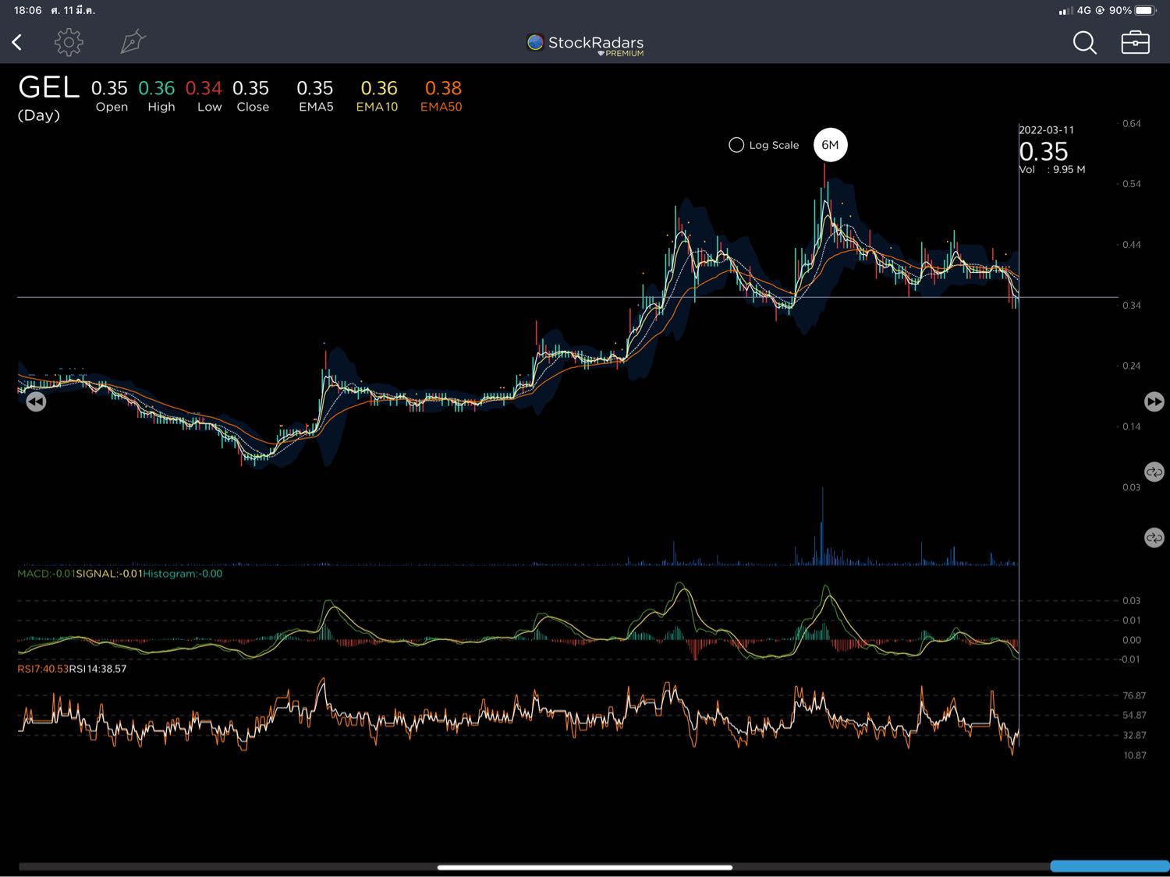Tap the MACD:-0.01 label
1170x877 pixels.
point(47,574)
